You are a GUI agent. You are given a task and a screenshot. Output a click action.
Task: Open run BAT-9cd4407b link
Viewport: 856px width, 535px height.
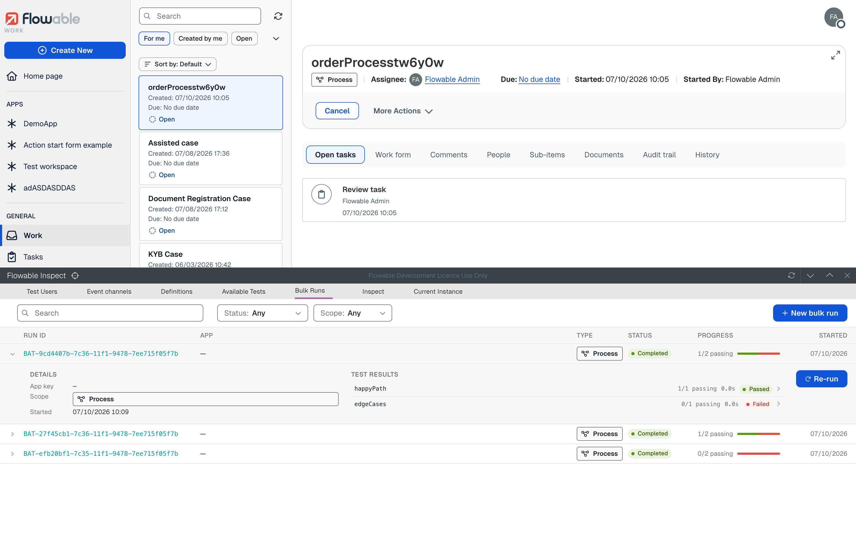pyautogui.click(x=101, y=353)
